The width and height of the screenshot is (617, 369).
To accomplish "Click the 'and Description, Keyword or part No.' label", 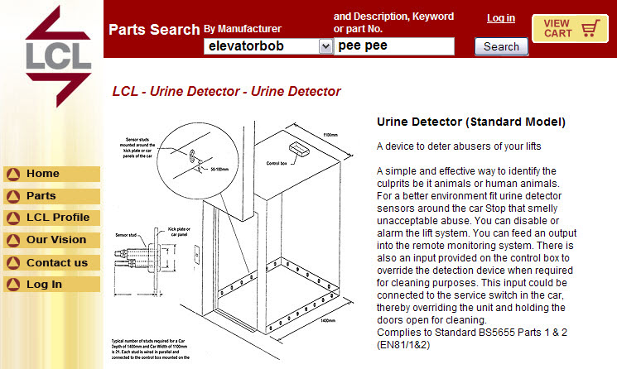I will (x=393, y=22).
